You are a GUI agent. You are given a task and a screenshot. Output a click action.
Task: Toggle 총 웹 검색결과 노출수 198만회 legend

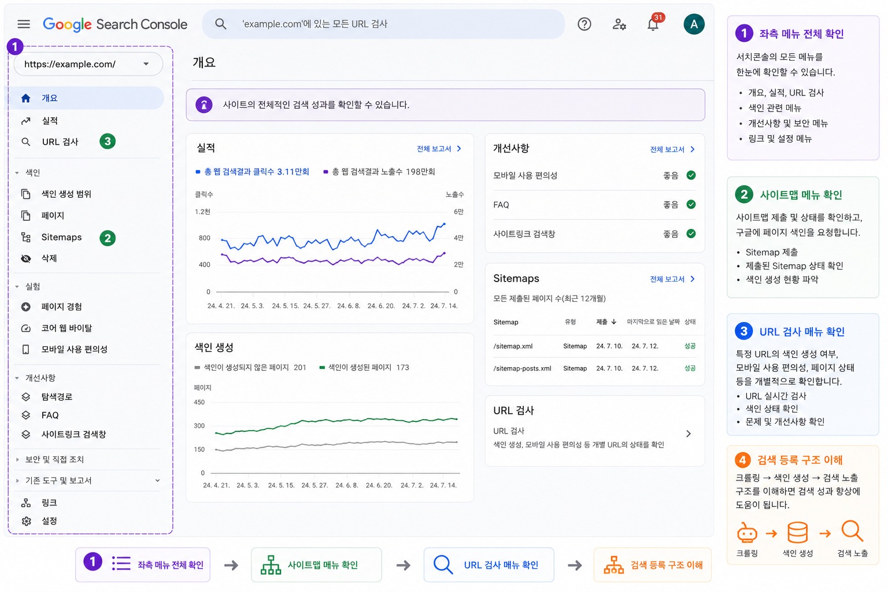[x=379, y=172]
